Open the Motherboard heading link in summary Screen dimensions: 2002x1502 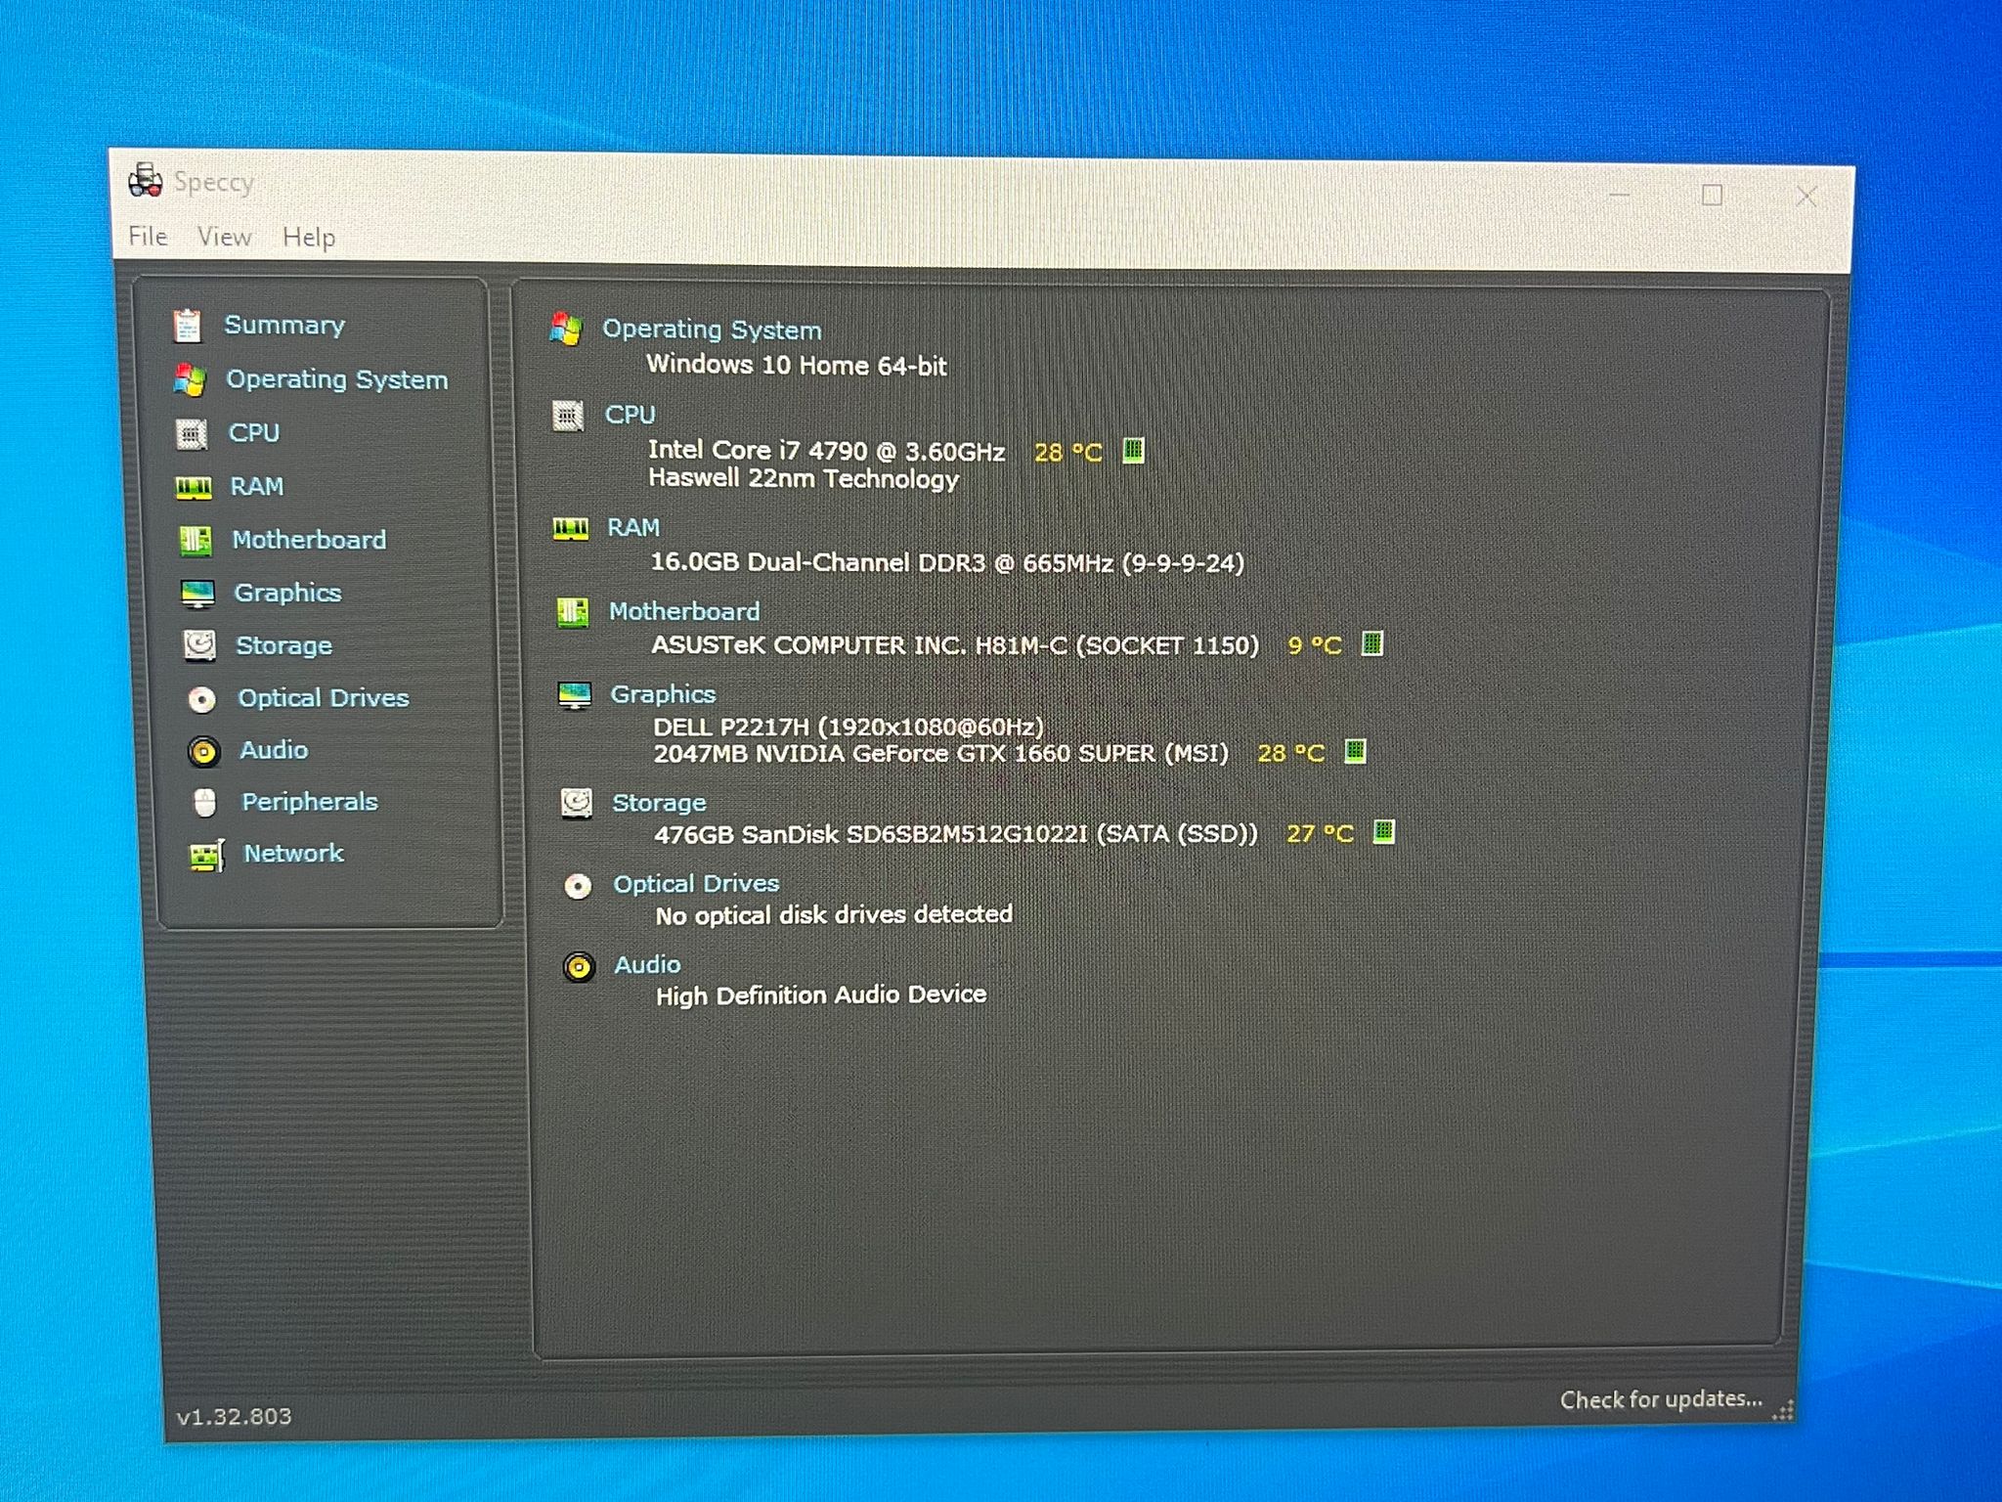click(684, 611)
